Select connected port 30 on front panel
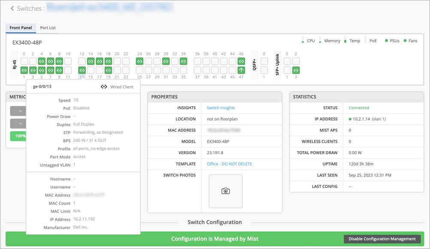430x249 pixels. click(166, 61)
